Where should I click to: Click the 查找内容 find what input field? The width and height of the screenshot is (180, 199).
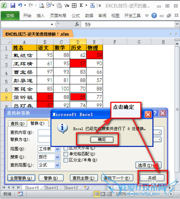point(44,132)
